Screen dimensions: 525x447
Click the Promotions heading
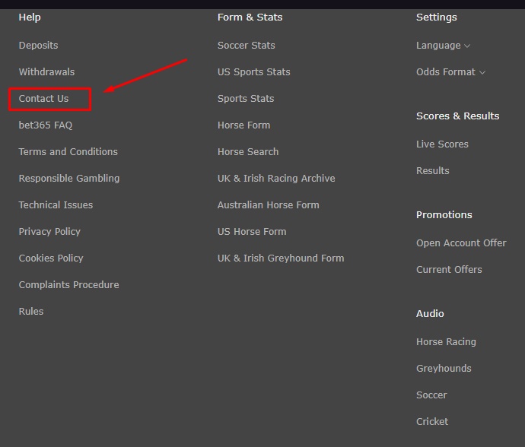(444, 215)
